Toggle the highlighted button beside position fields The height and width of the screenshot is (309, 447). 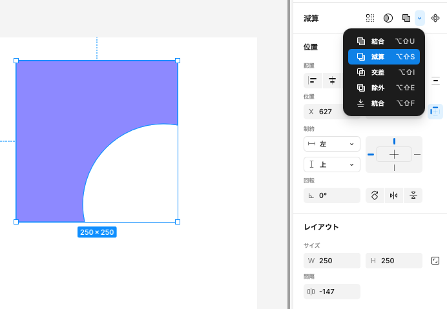(x=435, y=112)
